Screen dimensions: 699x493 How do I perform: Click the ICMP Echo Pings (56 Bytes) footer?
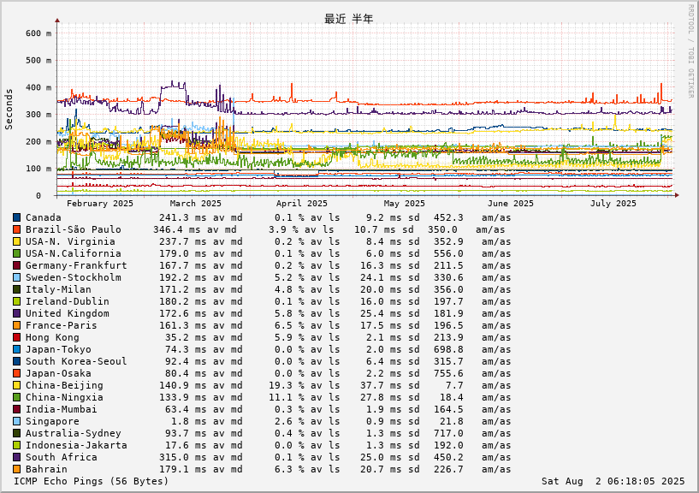(x=92, y=481)
